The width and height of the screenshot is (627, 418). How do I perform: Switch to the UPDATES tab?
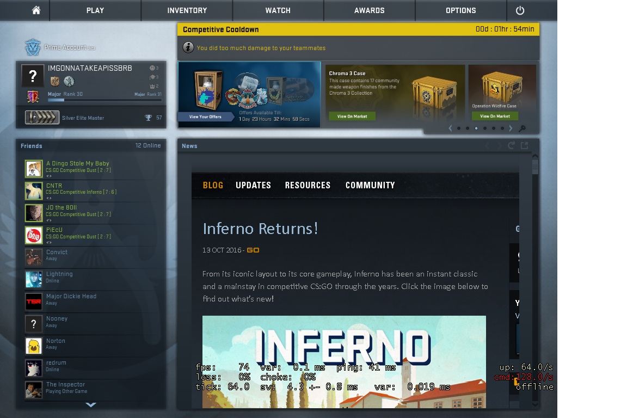point(253,185)
